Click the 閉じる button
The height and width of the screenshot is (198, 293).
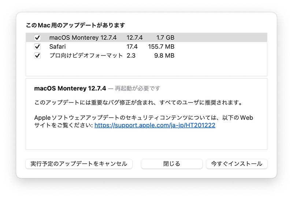click(x=172, y=164)
